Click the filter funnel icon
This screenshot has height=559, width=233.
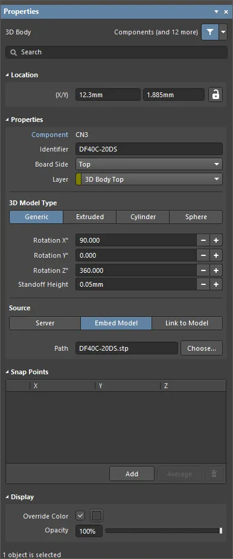(x=210, y=32)
